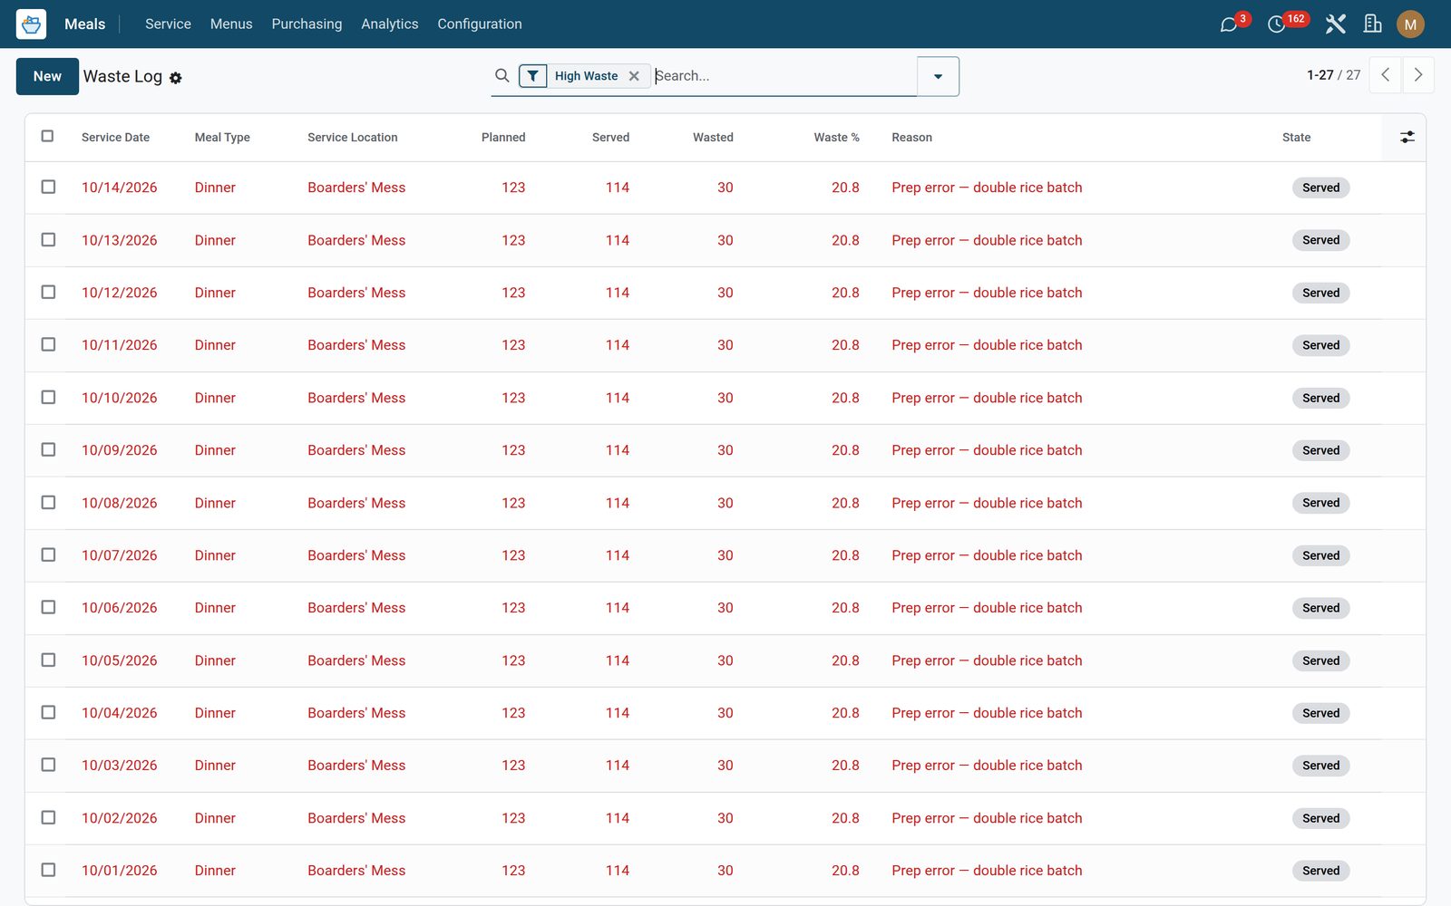This screenshot has height=906, width=1451.
Task: Focus the Search input field
Action: [x=784, y=76]
